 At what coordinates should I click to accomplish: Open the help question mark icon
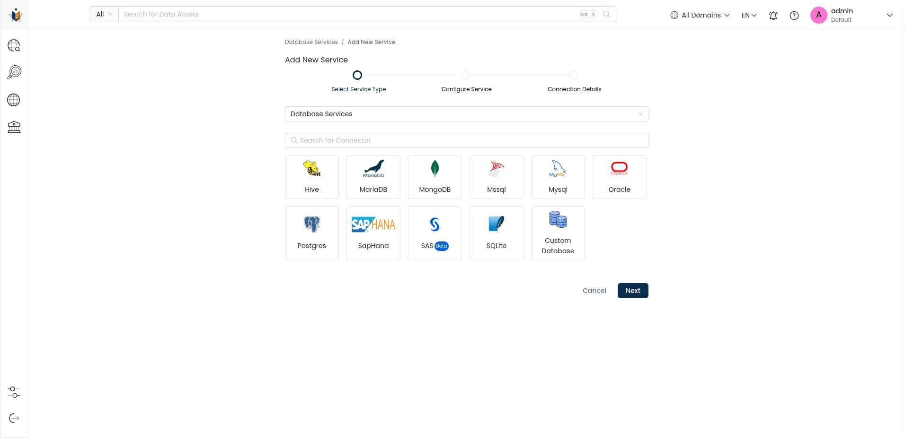[794, 16]
